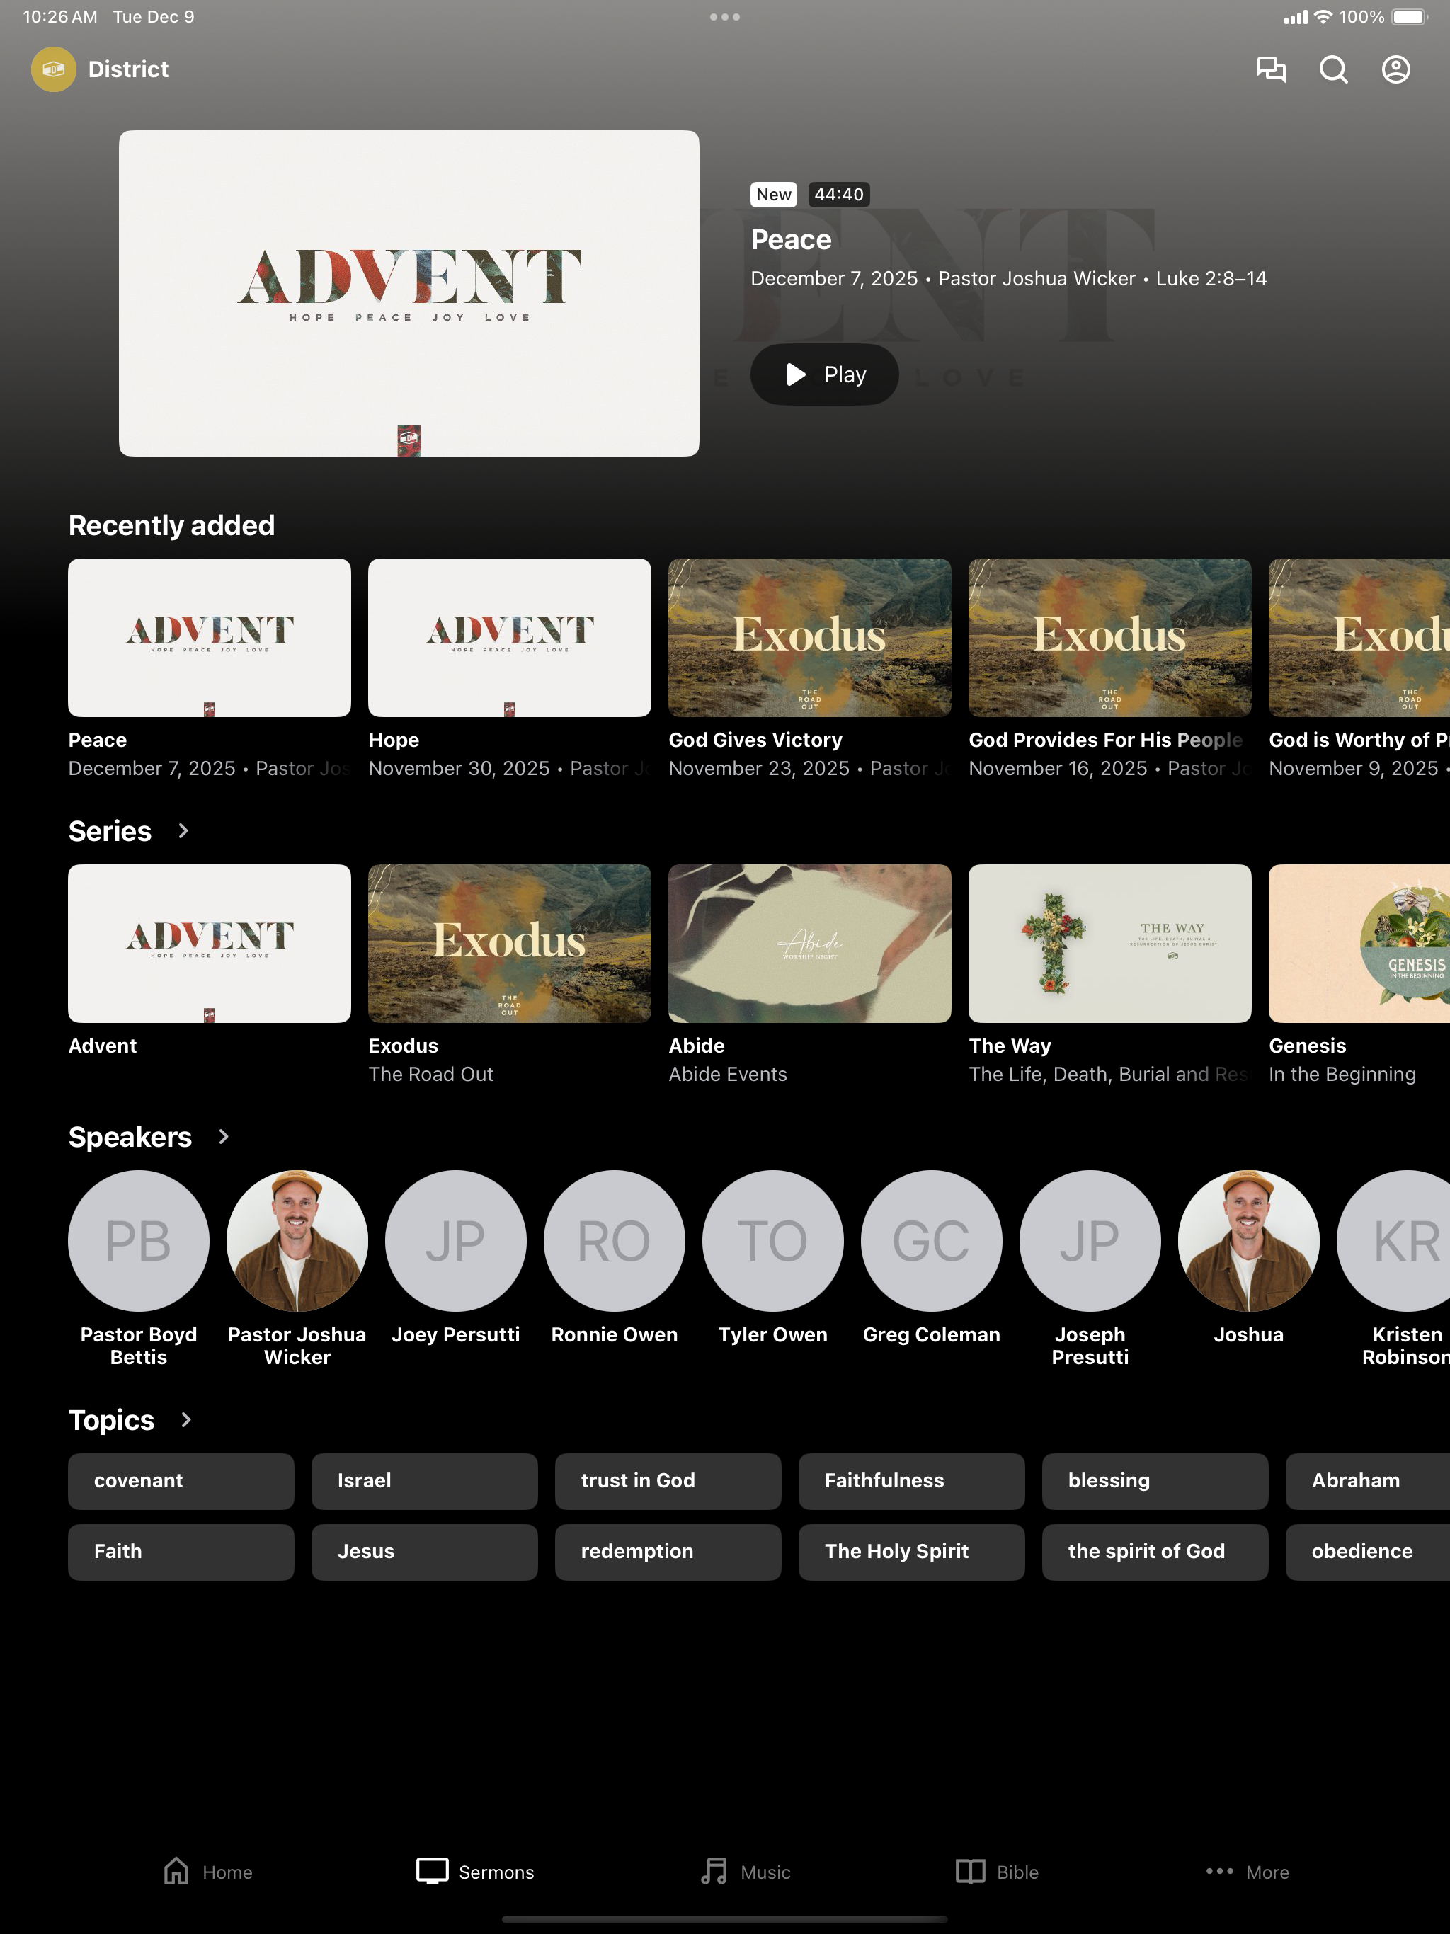The width and height of the screenshot is (1450, 1934).
Task: Switch to the Music tab
Action: point(746,1872)
